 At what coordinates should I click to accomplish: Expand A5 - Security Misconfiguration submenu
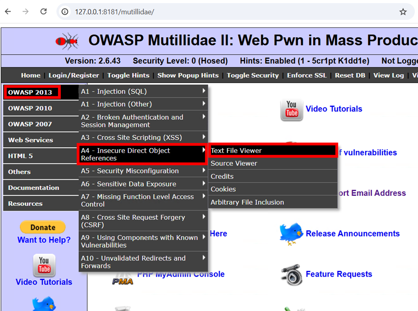[x=143, y=171]
